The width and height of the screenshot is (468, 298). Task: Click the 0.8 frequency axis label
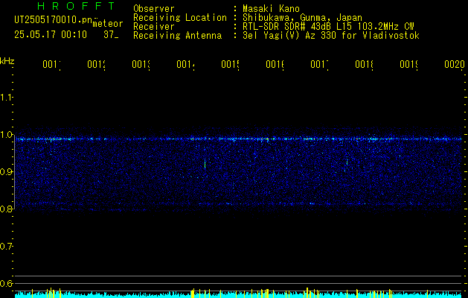6,209
